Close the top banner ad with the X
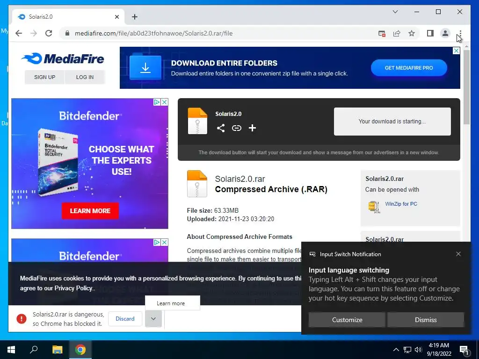This screenshot has width=479, height=359. click(456, 50)
